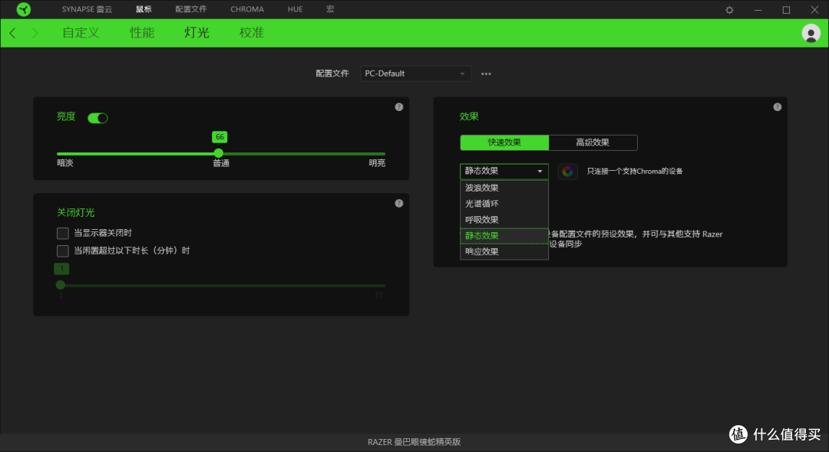Open the Chroma color wheel picker

point(567,171)
